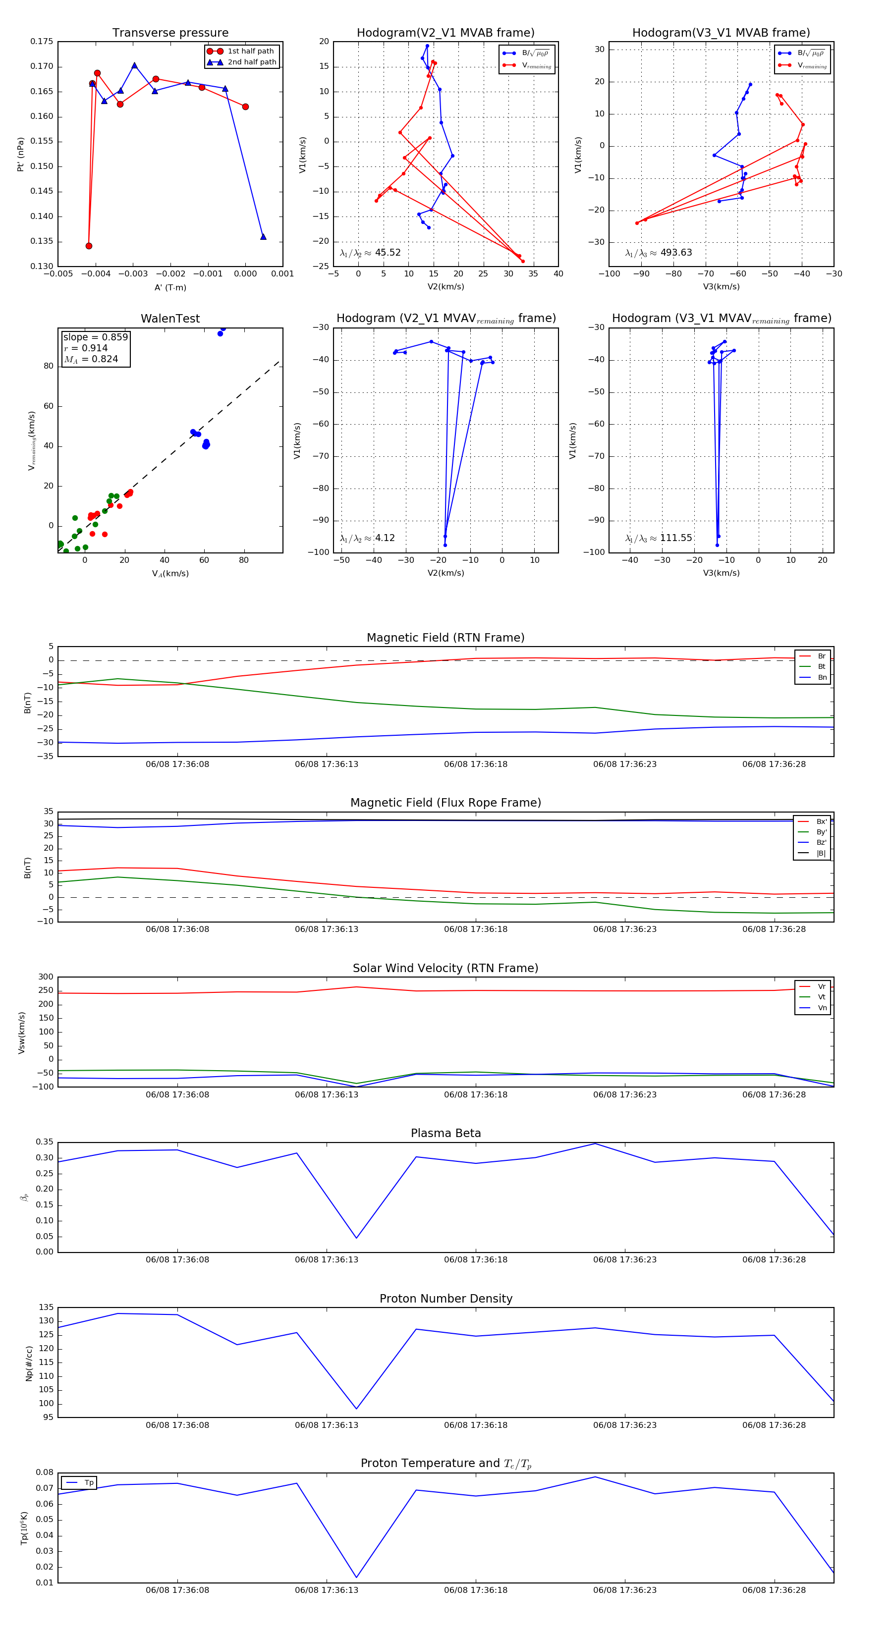892x1635 pixels.
Task: Select the "2nd half path" legend entry
Action: point(242,62)
